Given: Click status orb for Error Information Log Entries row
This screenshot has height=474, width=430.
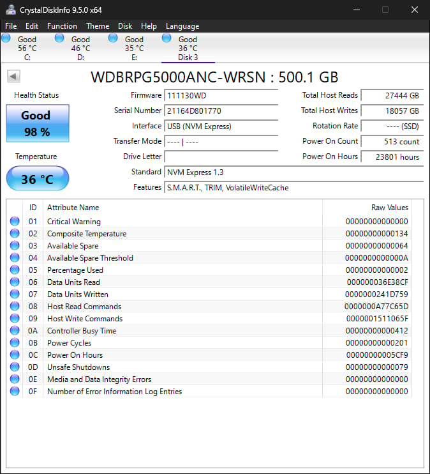Looking at the screenshot, I should point(15,391).
